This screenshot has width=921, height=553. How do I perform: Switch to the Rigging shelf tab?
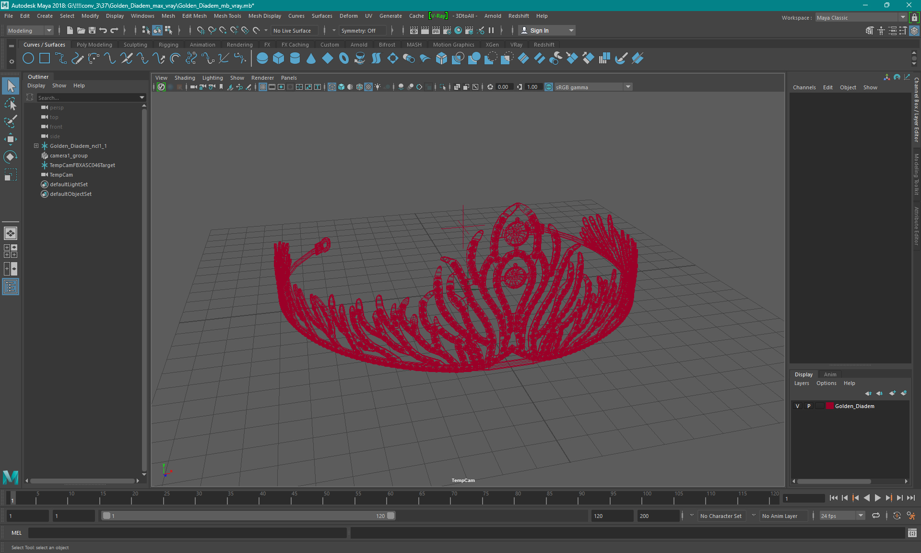tap(168, 45)
